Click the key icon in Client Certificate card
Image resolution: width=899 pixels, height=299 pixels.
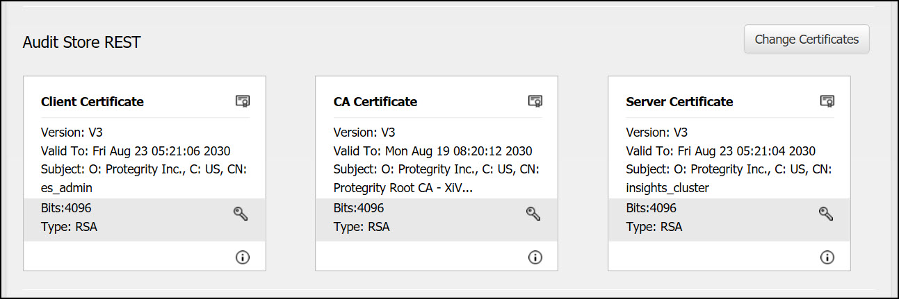click(x=241, y=214)
